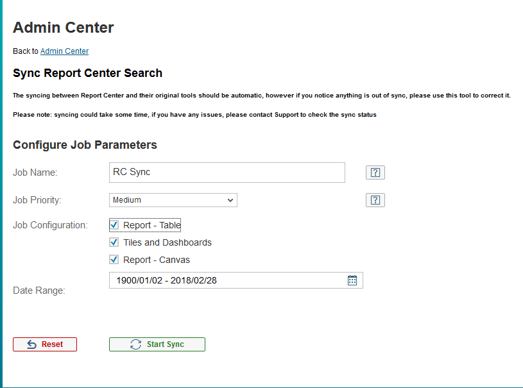The image size is (523, 388).
Task: Uncheck the Report - Canvas checkbox
Action: (x=114, y=259)
